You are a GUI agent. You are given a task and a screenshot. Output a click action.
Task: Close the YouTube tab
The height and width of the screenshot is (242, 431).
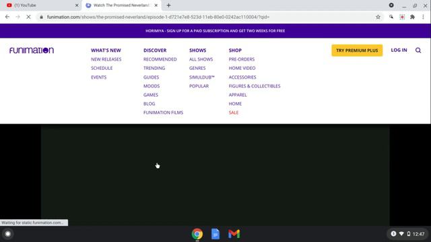77,5
